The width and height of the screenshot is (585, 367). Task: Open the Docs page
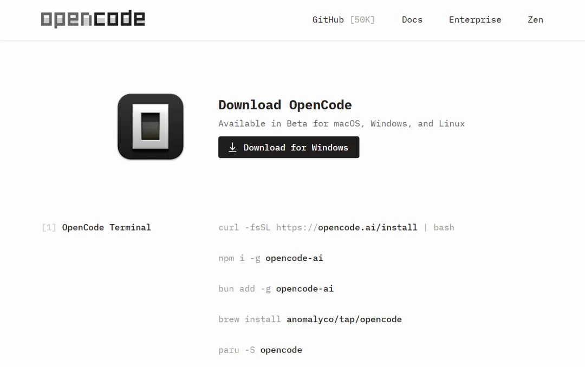click(412, 19)
